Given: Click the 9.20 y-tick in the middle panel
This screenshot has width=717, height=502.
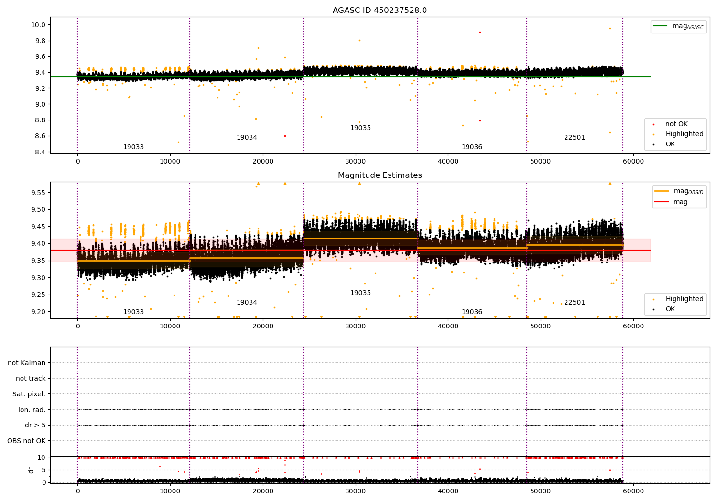Looking at the screenshot, I should click(38, 312).
